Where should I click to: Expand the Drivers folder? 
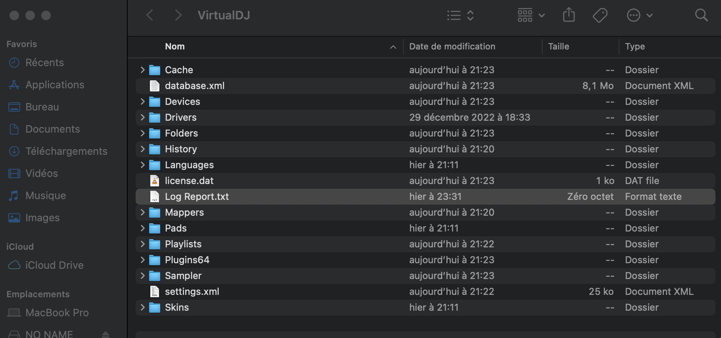(x=142, y=117)
